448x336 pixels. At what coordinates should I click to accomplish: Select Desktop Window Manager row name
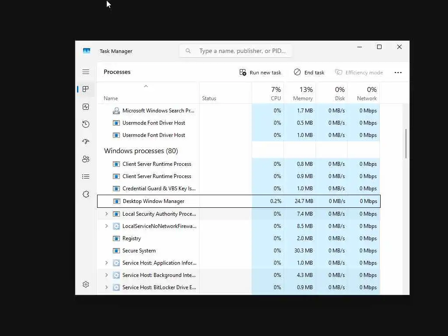(x=154, y=201)
